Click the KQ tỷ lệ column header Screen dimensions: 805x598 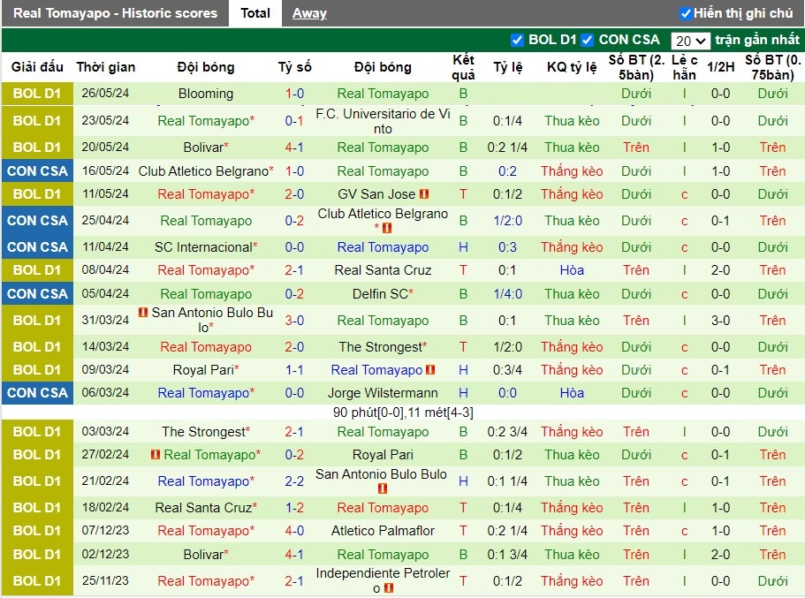click(572, 67)
